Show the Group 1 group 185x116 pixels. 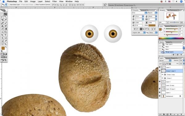pyautogui.click(x=160, y=78)
